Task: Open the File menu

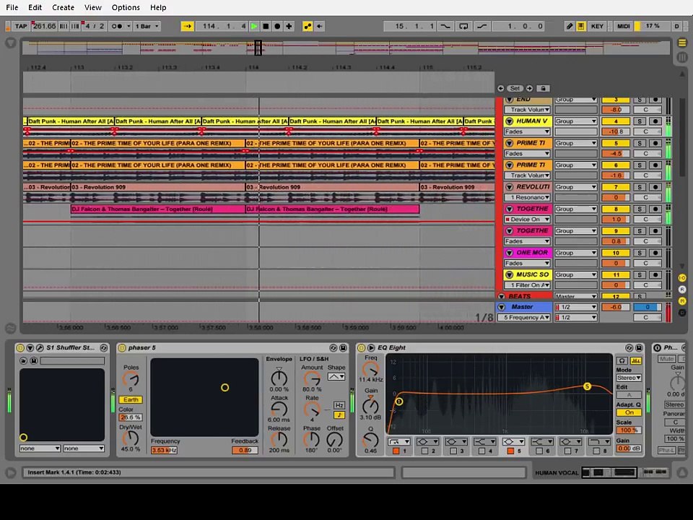Action: tap(12, 7)
